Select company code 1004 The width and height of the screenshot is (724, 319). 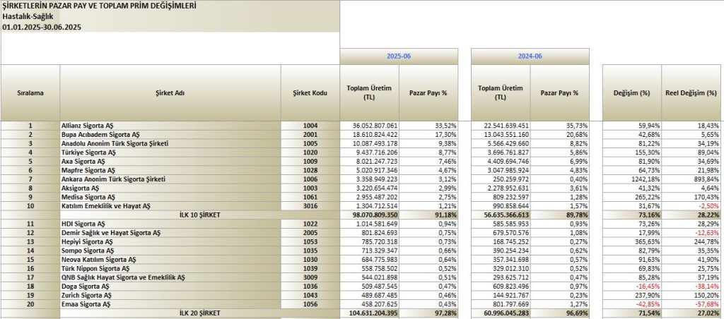310,126
